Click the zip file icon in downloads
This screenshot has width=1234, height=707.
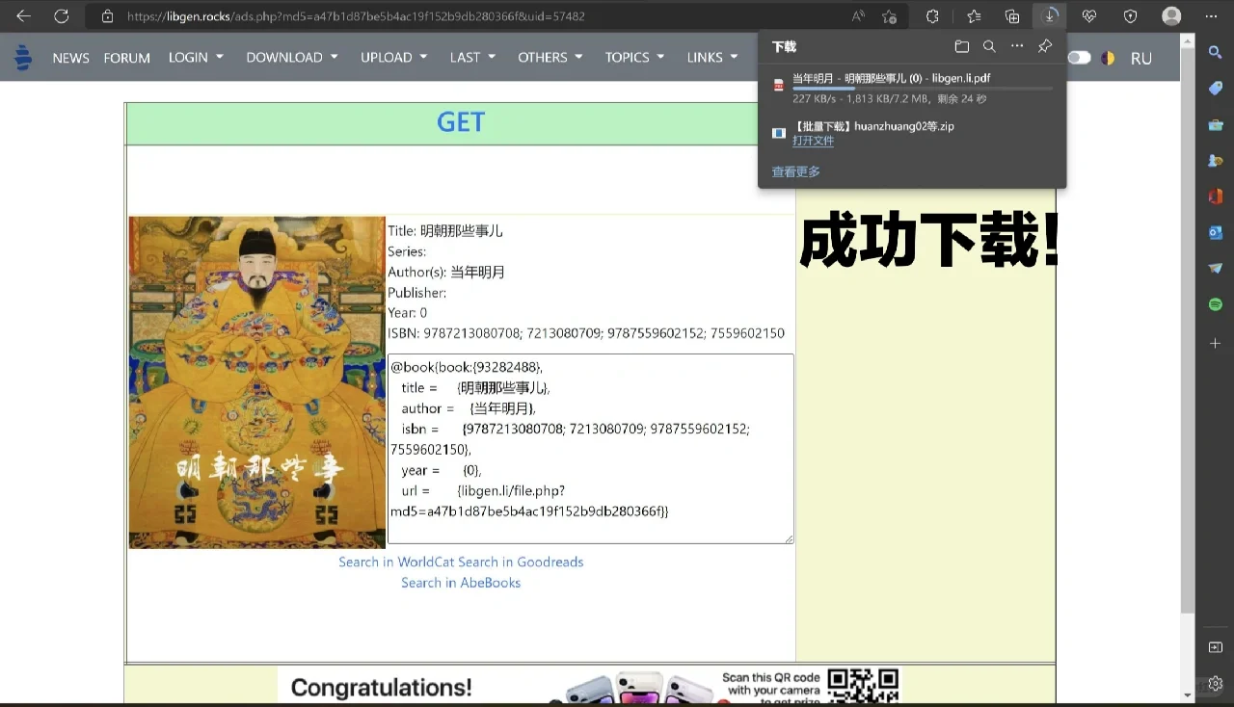779,133
